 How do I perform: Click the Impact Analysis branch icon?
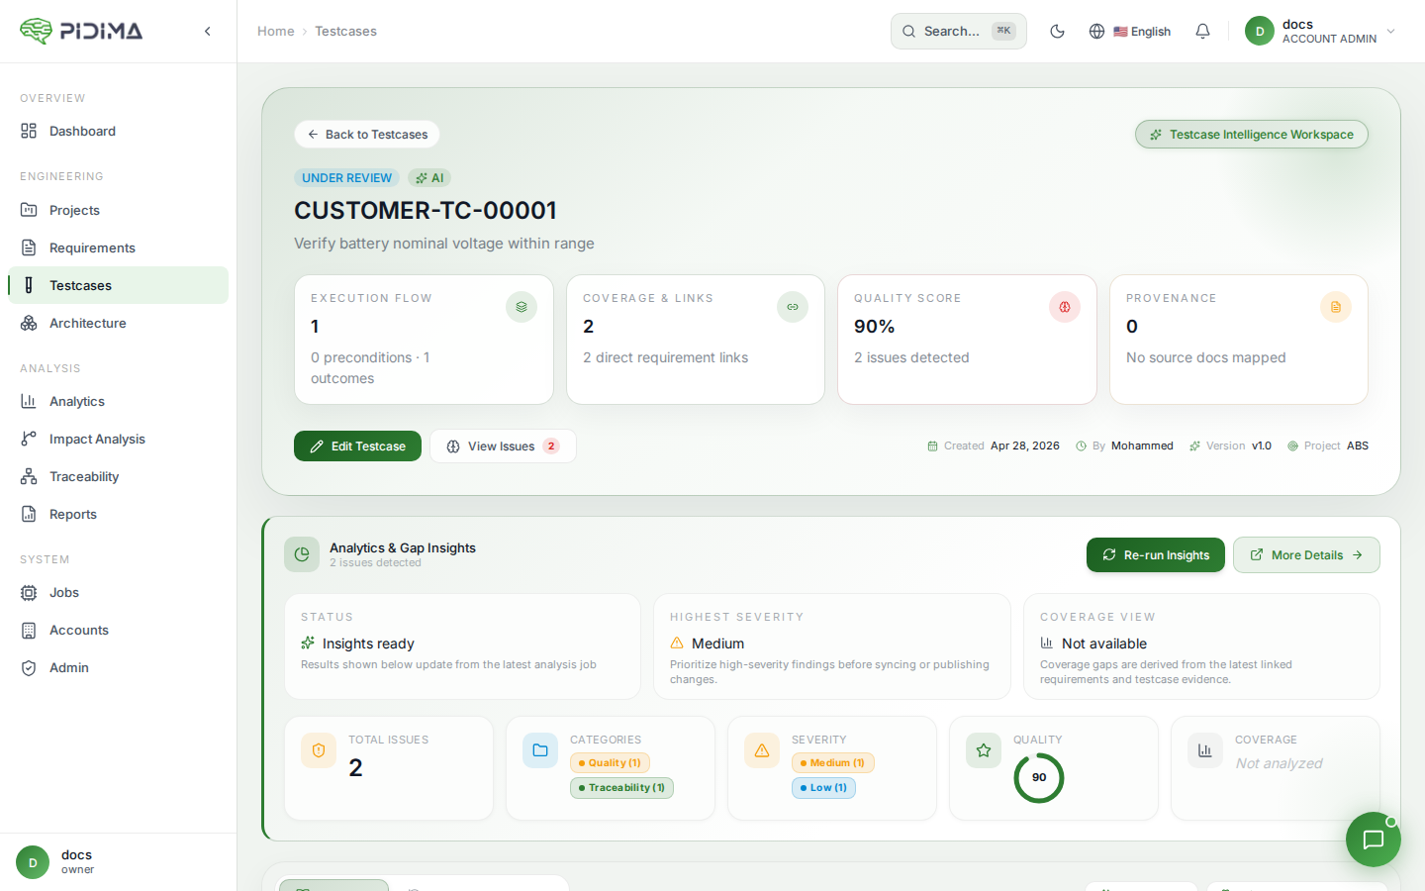coord(29,439)
